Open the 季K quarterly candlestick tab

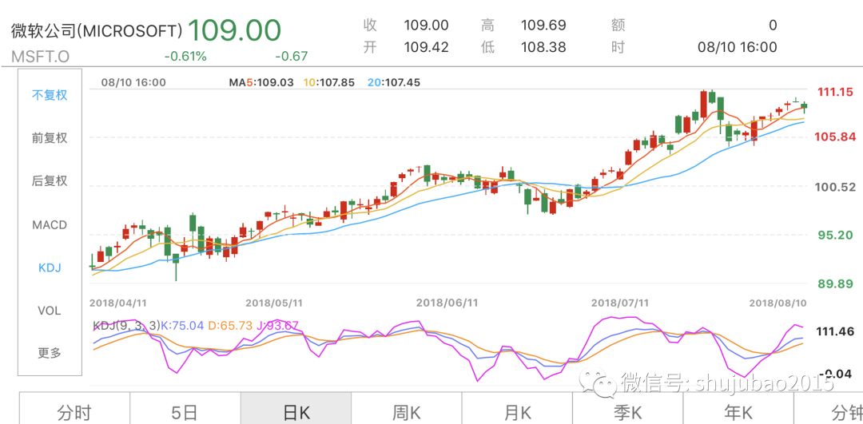point(627,411)
